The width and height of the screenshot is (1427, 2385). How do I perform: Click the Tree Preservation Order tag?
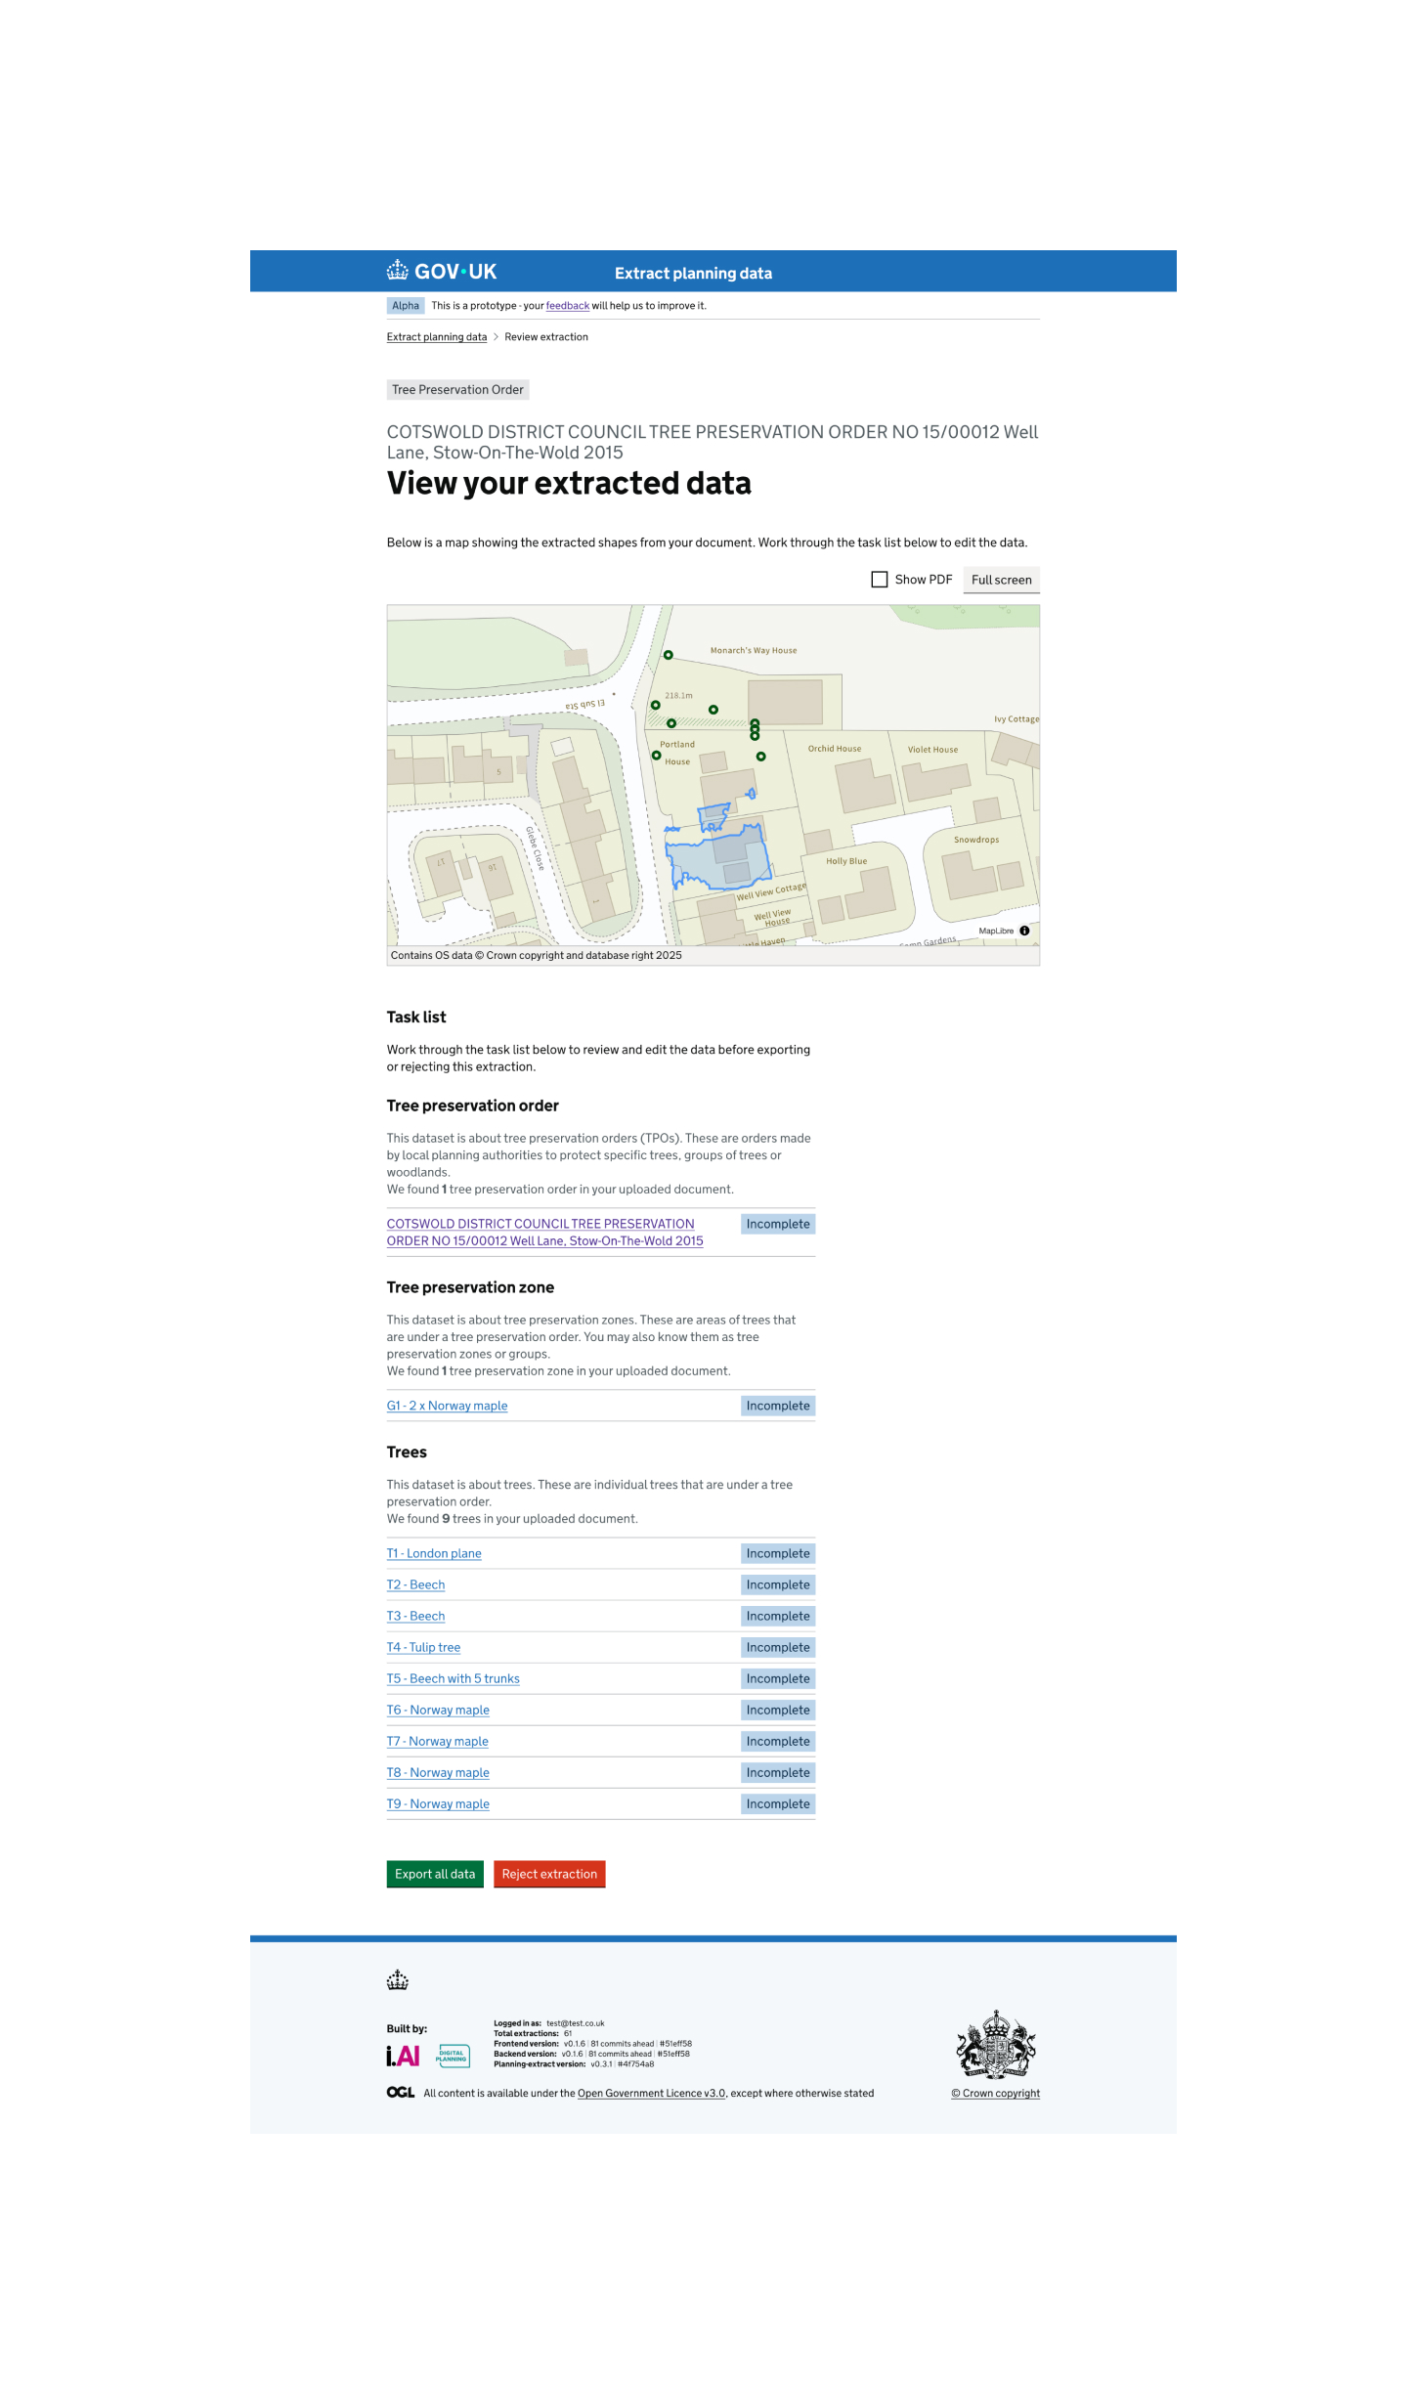point(457,389)
